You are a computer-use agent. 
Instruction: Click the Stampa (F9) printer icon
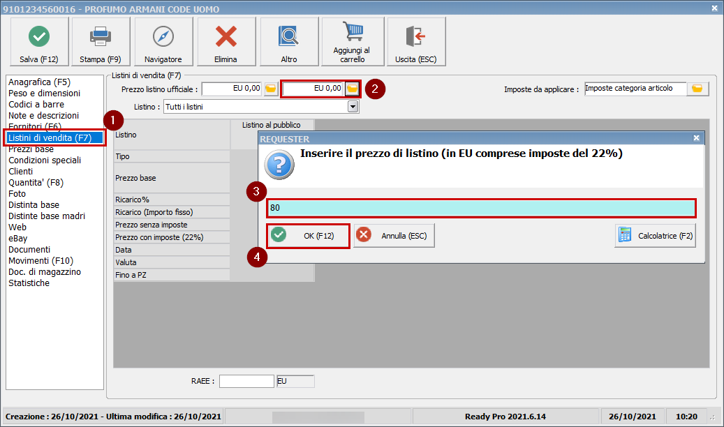coord(101,36)
